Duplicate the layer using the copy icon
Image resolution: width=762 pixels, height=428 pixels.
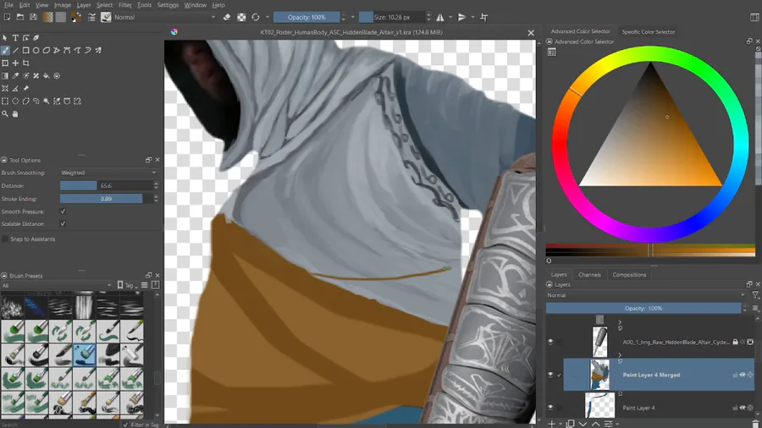click(x=571, y=424)
